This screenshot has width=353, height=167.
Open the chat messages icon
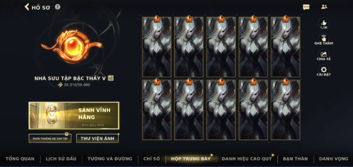click(x=306, y=7)
